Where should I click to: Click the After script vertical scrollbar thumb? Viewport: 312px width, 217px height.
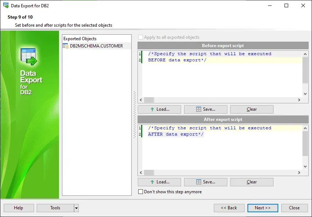[305, 144]
